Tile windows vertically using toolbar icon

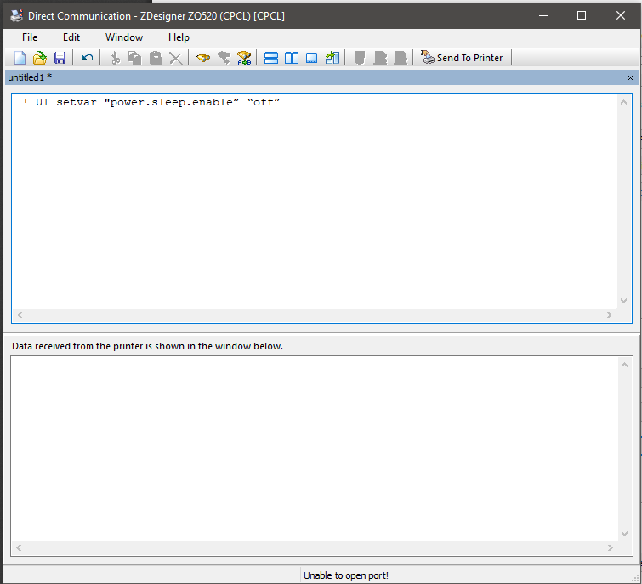tap(292, 58)
